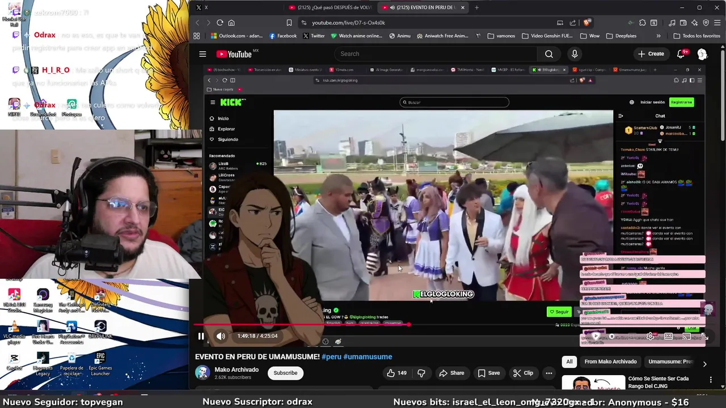This screenshot has width=726, height=408.
Task: Start voice search with microphone
Action: (575, 54)
